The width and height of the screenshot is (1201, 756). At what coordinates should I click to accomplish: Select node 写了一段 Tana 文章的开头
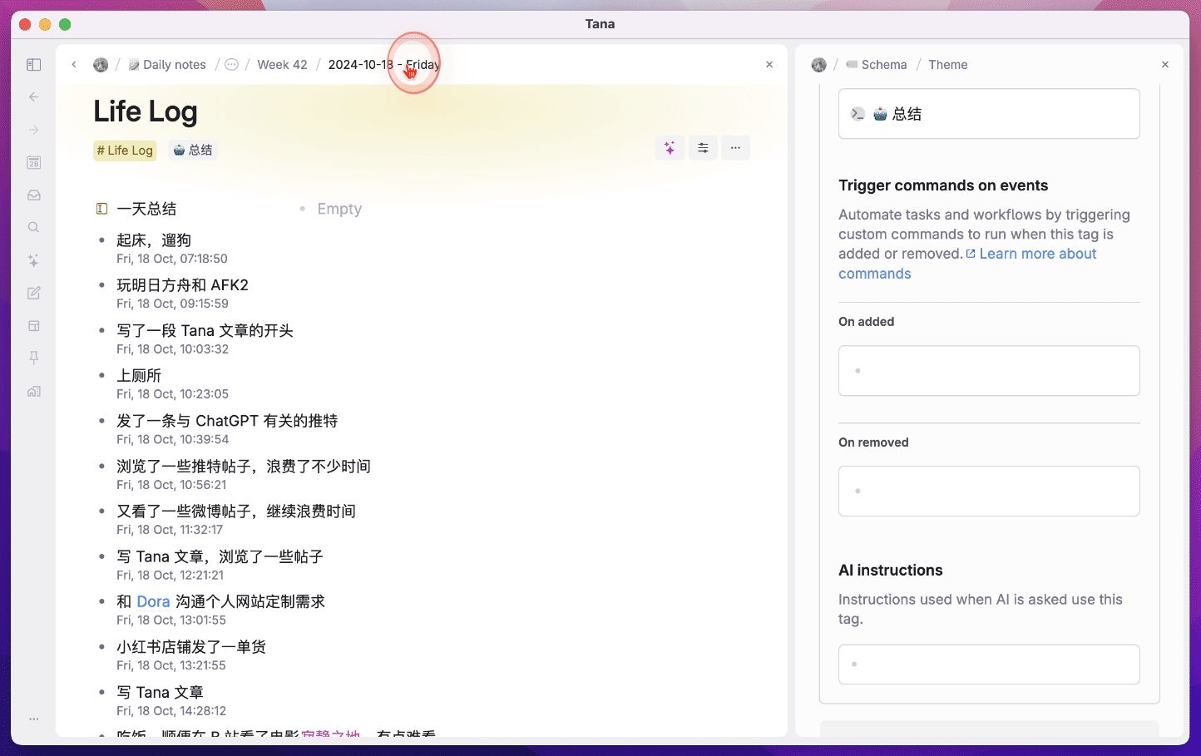coord(205,331)
